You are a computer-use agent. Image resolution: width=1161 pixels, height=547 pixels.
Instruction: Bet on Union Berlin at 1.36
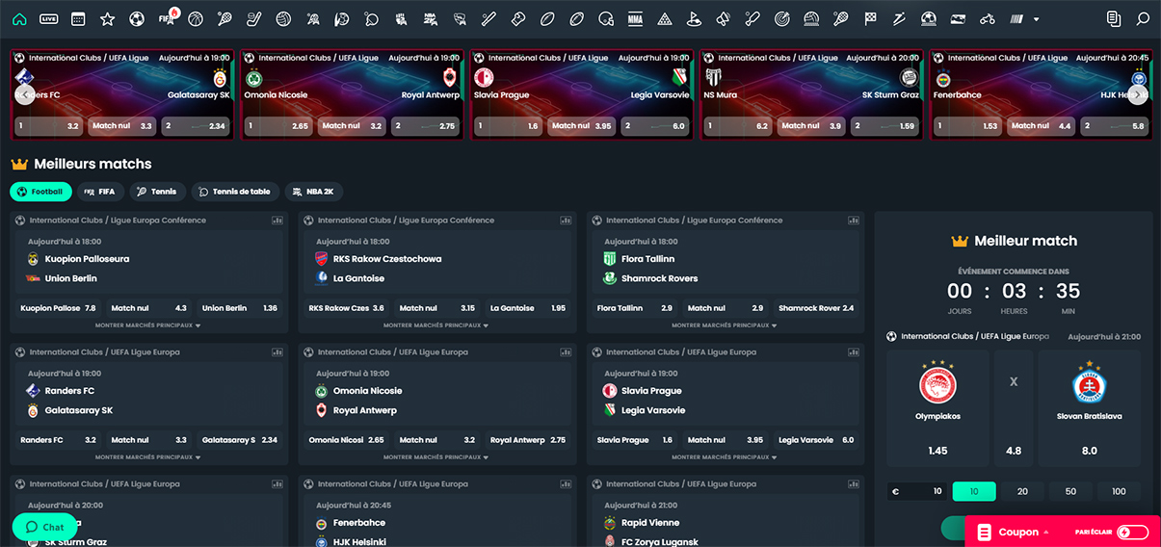coord(239,308)
